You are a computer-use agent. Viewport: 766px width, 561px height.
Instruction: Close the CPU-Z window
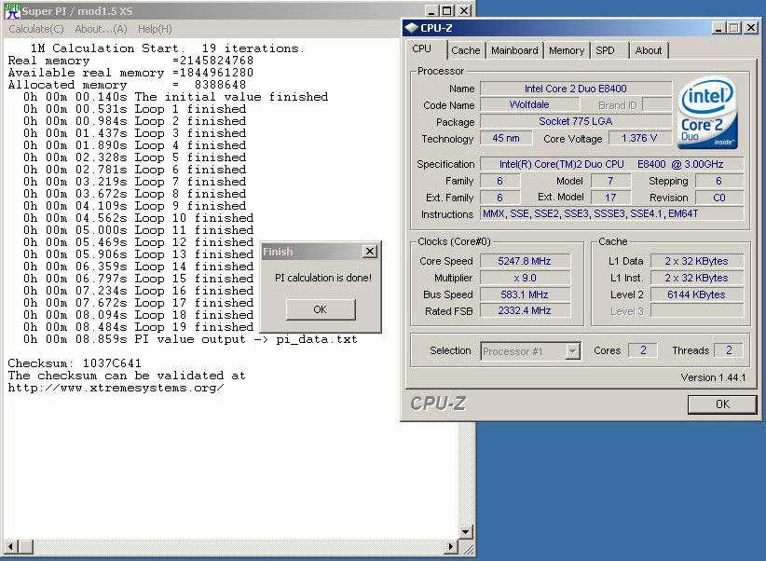(x=751, y=28)
